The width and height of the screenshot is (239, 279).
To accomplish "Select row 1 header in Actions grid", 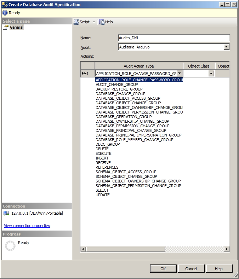I will tap(87, 73).
